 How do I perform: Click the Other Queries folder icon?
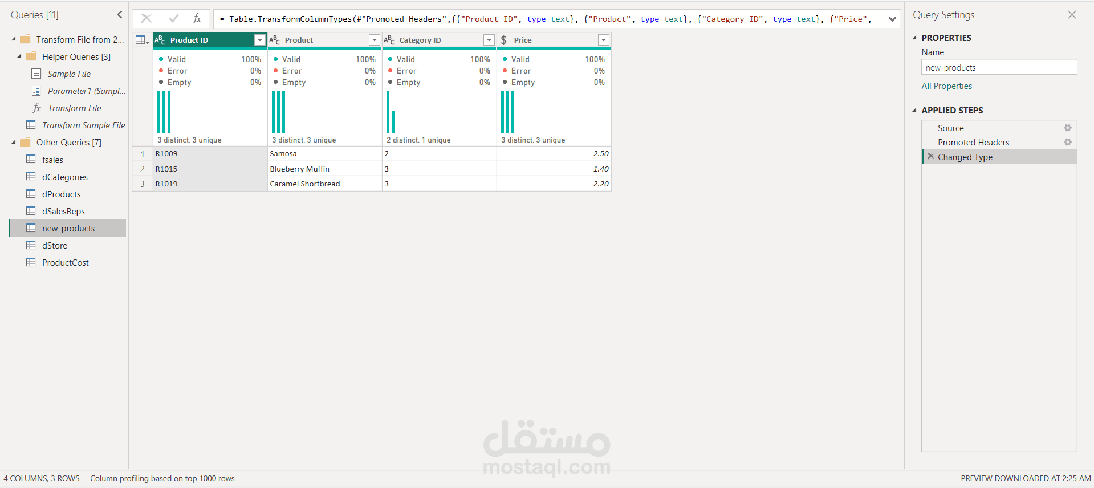point(25,142)
